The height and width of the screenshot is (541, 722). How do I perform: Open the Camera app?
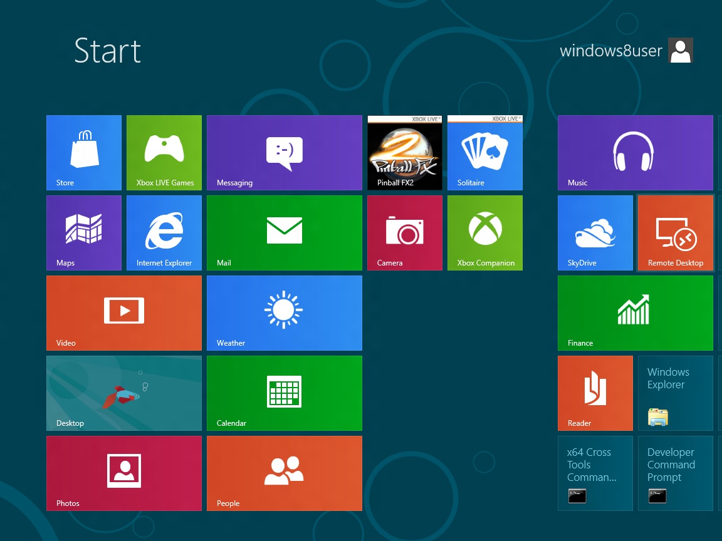point(404,232)
